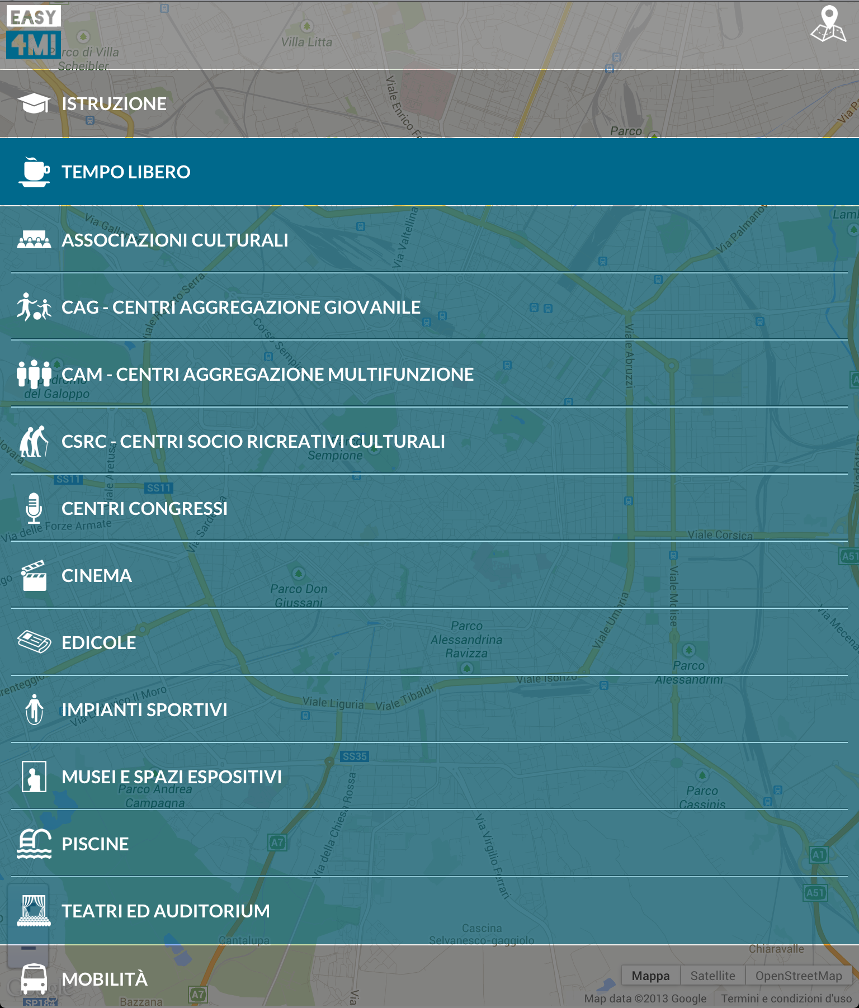Screen dimensions: 859x1008
Task: Choose the Cinema entry
Action: pos(429,575)
